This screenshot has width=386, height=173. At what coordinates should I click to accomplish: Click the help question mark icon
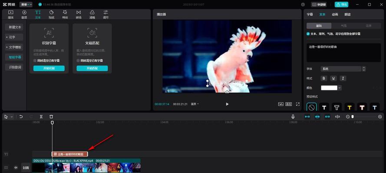(303, 4)
